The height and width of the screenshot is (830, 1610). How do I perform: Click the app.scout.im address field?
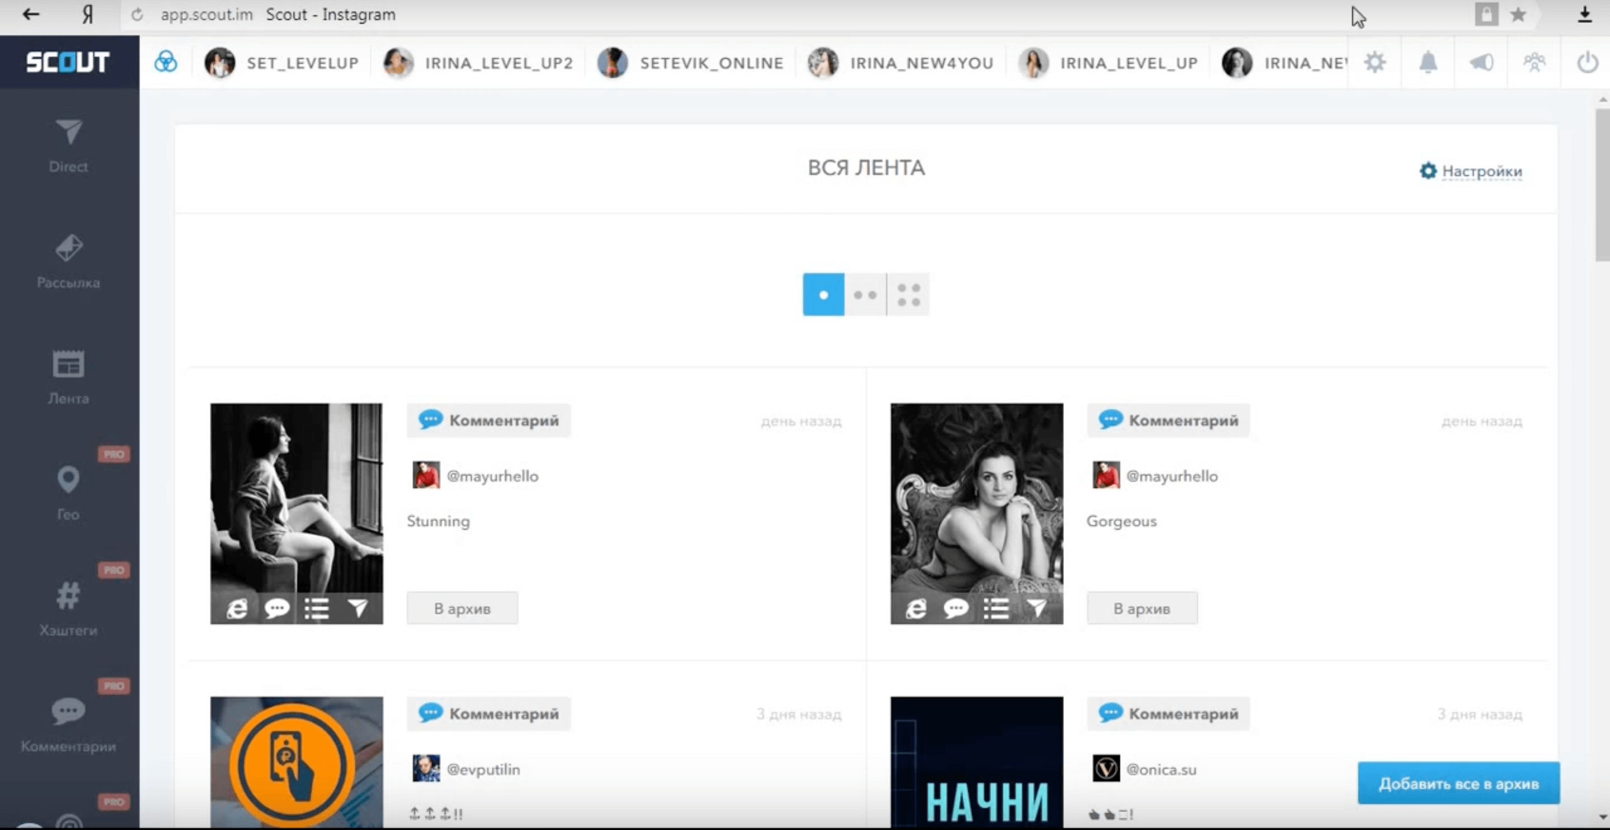207,15
